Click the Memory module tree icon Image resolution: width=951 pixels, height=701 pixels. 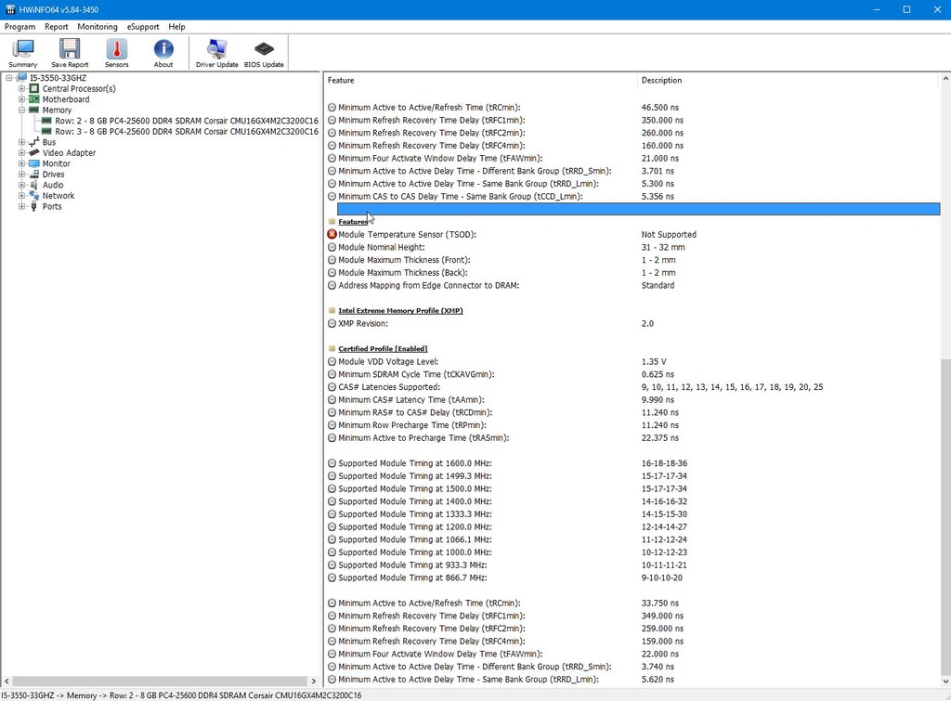point(34,110)
